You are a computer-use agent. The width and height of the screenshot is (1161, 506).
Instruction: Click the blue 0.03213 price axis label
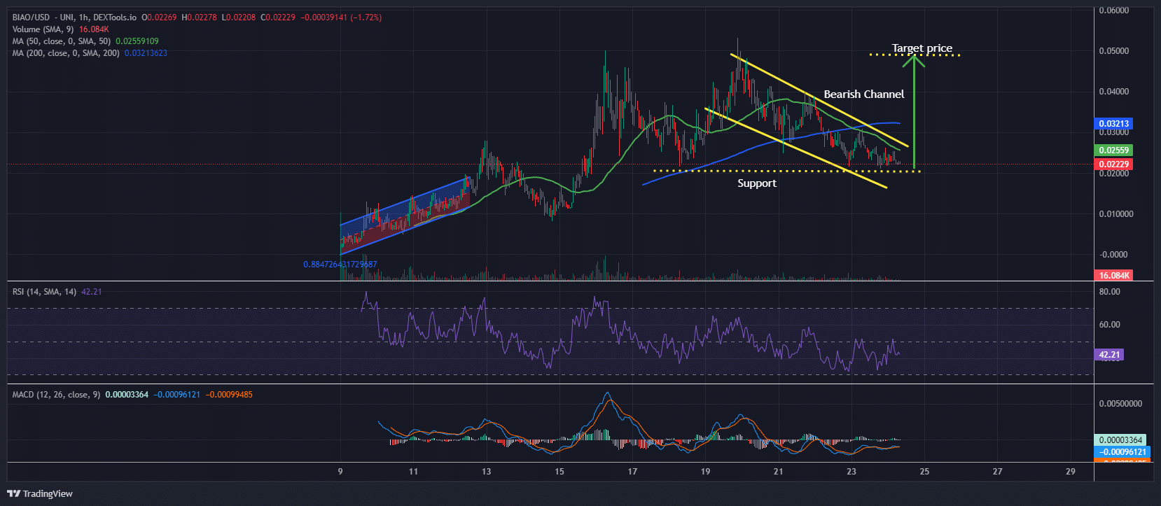(x=1113, y=124)
